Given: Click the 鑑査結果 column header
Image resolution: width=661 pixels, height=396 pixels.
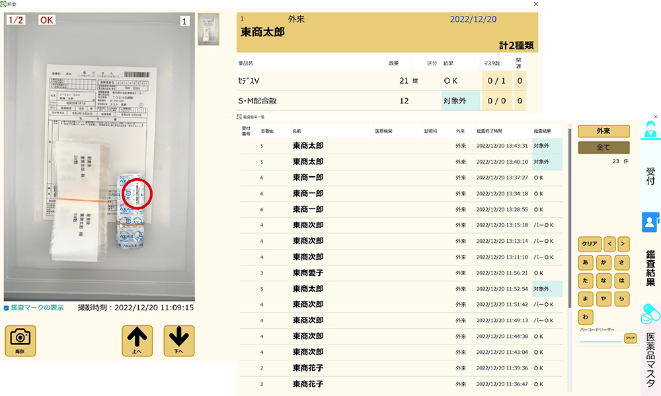Looking at the screenshot, I should point(543,131).
